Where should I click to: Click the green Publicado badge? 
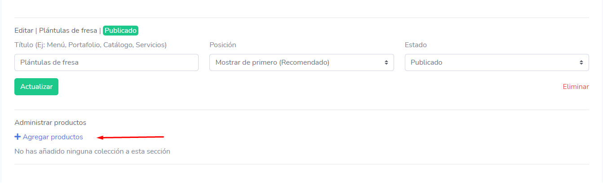click(120, 31)
